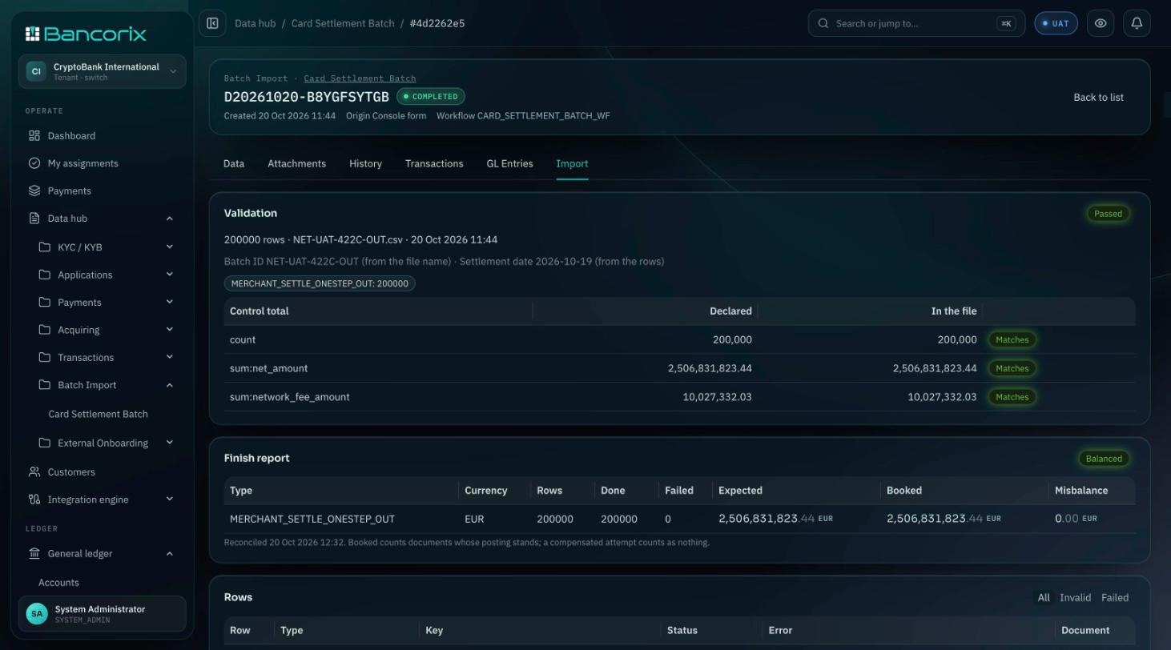Click the Bancorix logo
Image resolution: width=1171 pixels, height=650 pixels.
pyautogui.click(x=86, y=34)
